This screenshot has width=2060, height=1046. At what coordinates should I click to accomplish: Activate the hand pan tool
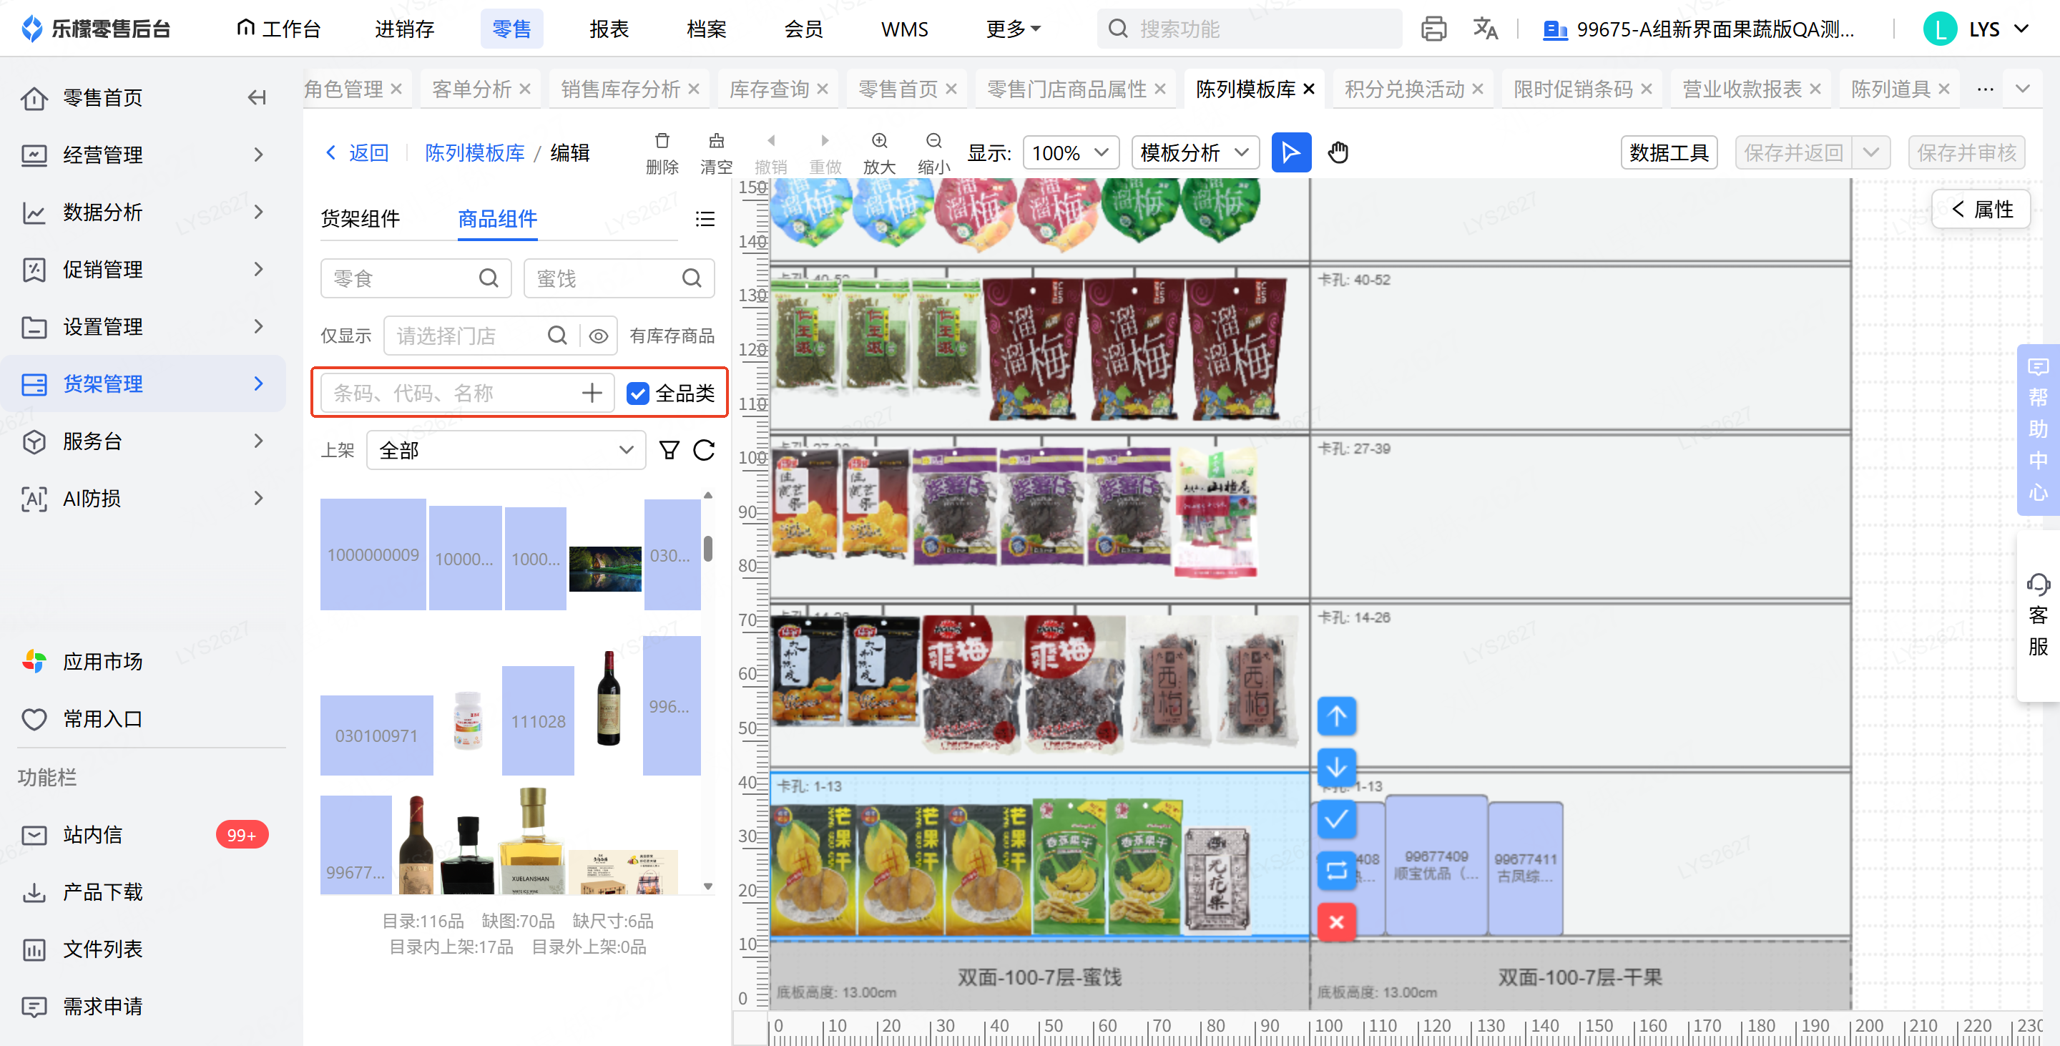click(x=1338, y=152)
